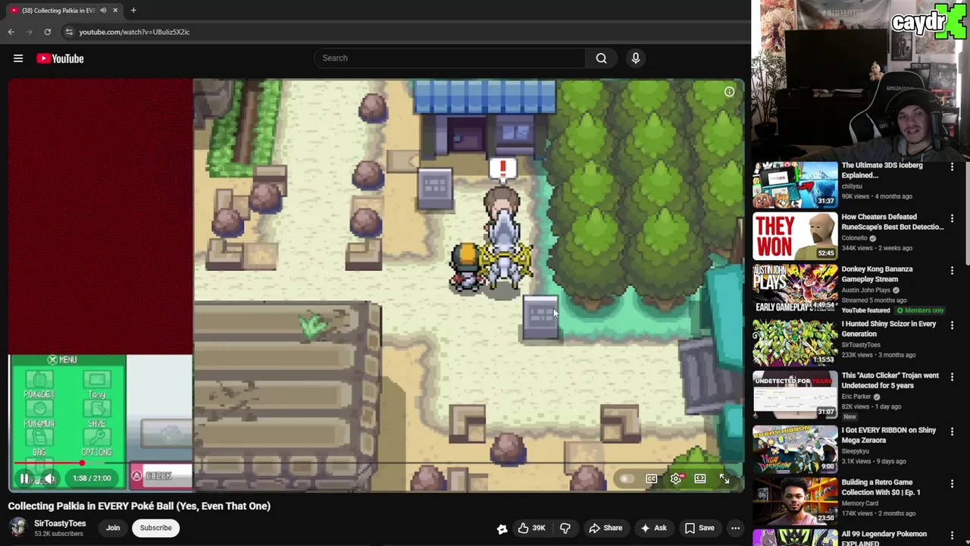The image size is (970, 546).
Task: Click the Eric Parker channel name
Action: pos(856,397)
